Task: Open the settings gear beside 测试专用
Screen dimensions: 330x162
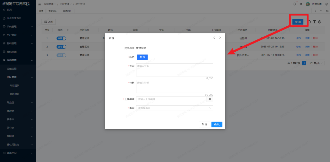Action: pyautogui.click(x=327, y=4)
